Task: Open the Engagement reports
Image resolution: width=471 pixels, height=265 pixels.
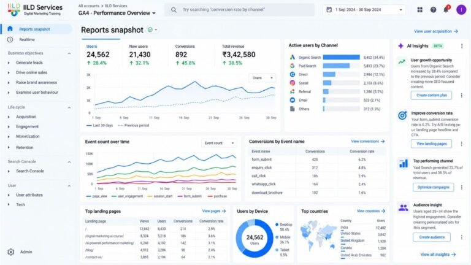Action: [x=28, y=126]
